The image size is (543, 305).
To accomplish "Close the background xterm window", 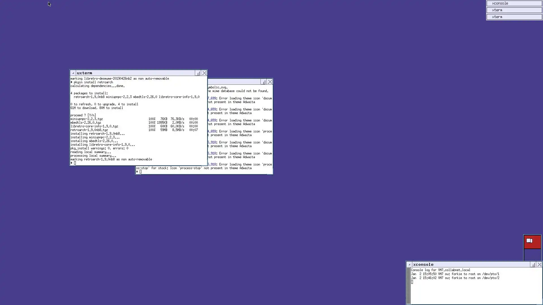I will coord(270,82).
